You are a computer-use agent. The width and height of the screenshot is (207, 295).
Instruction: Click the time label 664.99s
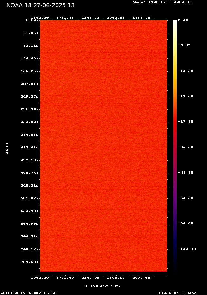30,224
